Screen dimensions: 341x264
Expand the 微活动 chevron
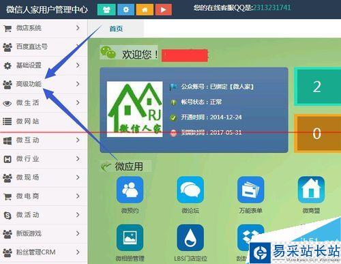78,215
